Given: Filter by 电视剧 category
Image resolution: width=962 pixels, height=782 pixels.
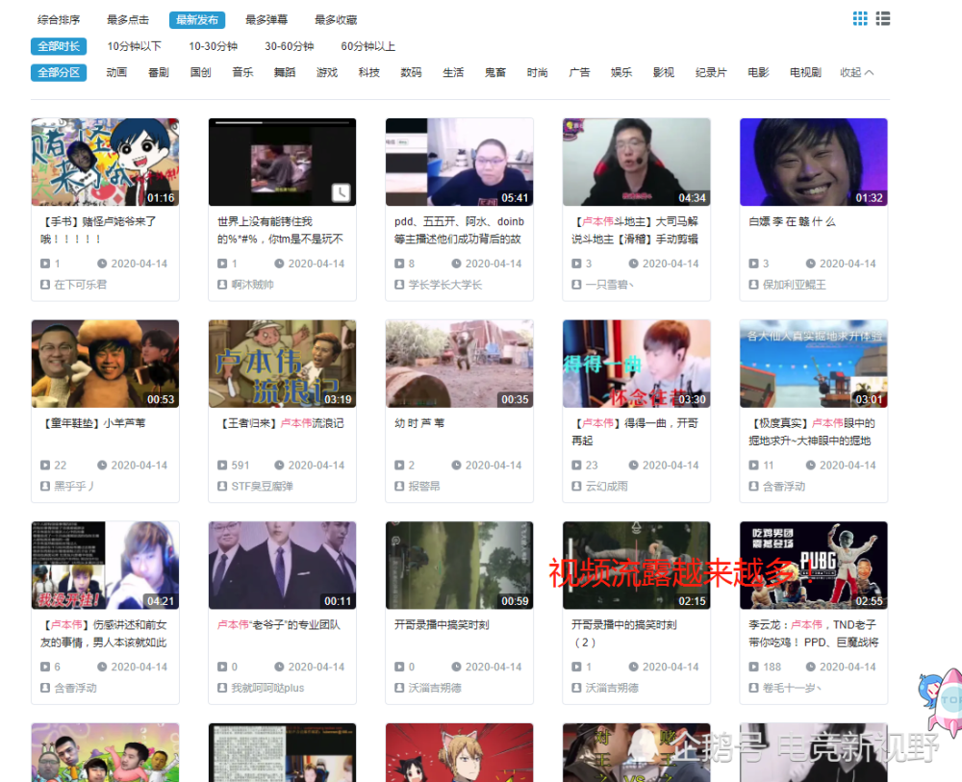Looking at the screenshot, I should pos(805,72).
